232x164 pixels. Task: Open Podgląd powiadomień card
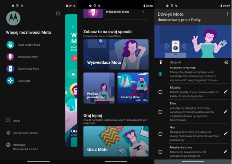click(x=99, y=88)
